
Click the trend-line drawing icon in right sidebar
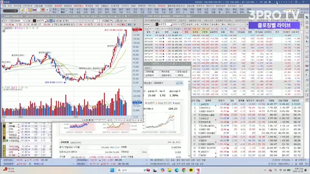click(307, 51)
